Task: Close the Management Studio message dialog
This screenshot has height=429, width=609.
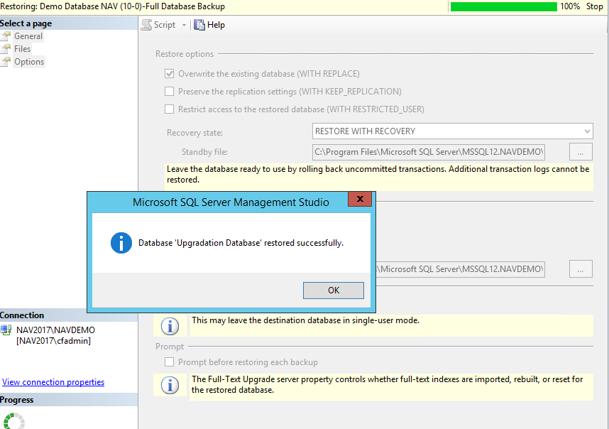Action: coord(360,199)
